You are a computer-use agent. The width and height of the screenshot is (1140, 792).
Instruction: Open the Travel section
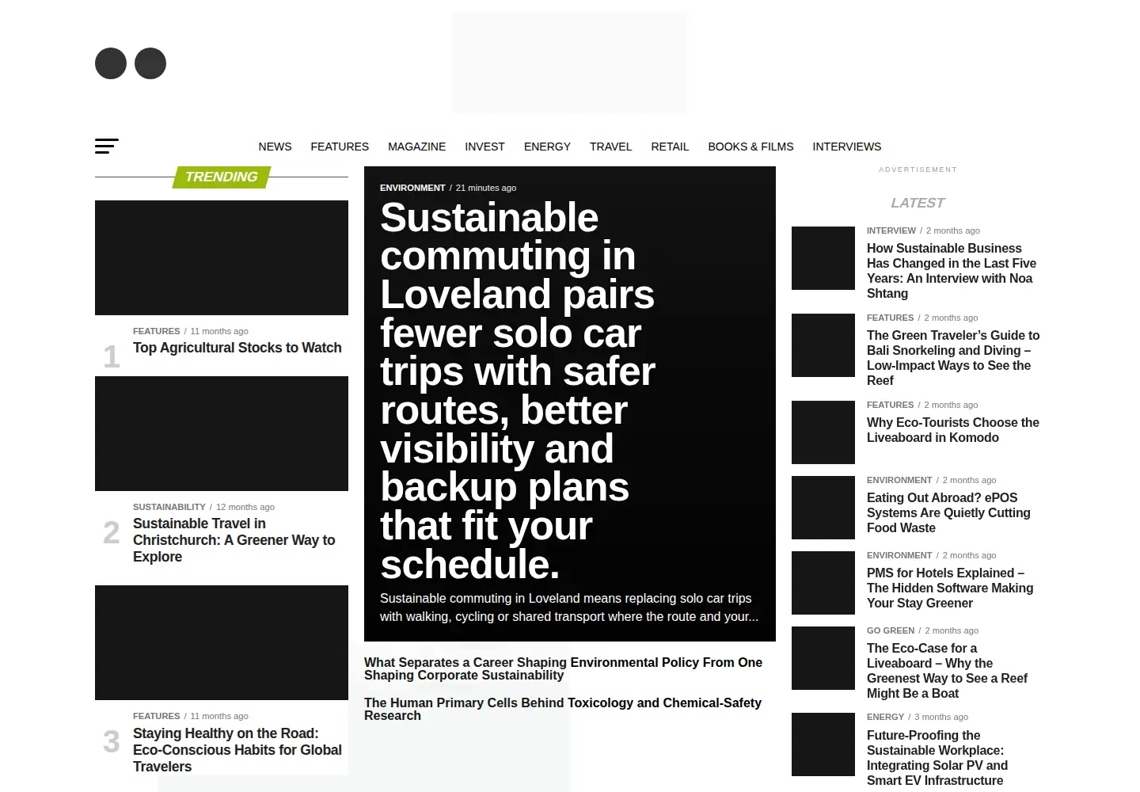coord(610,147)
